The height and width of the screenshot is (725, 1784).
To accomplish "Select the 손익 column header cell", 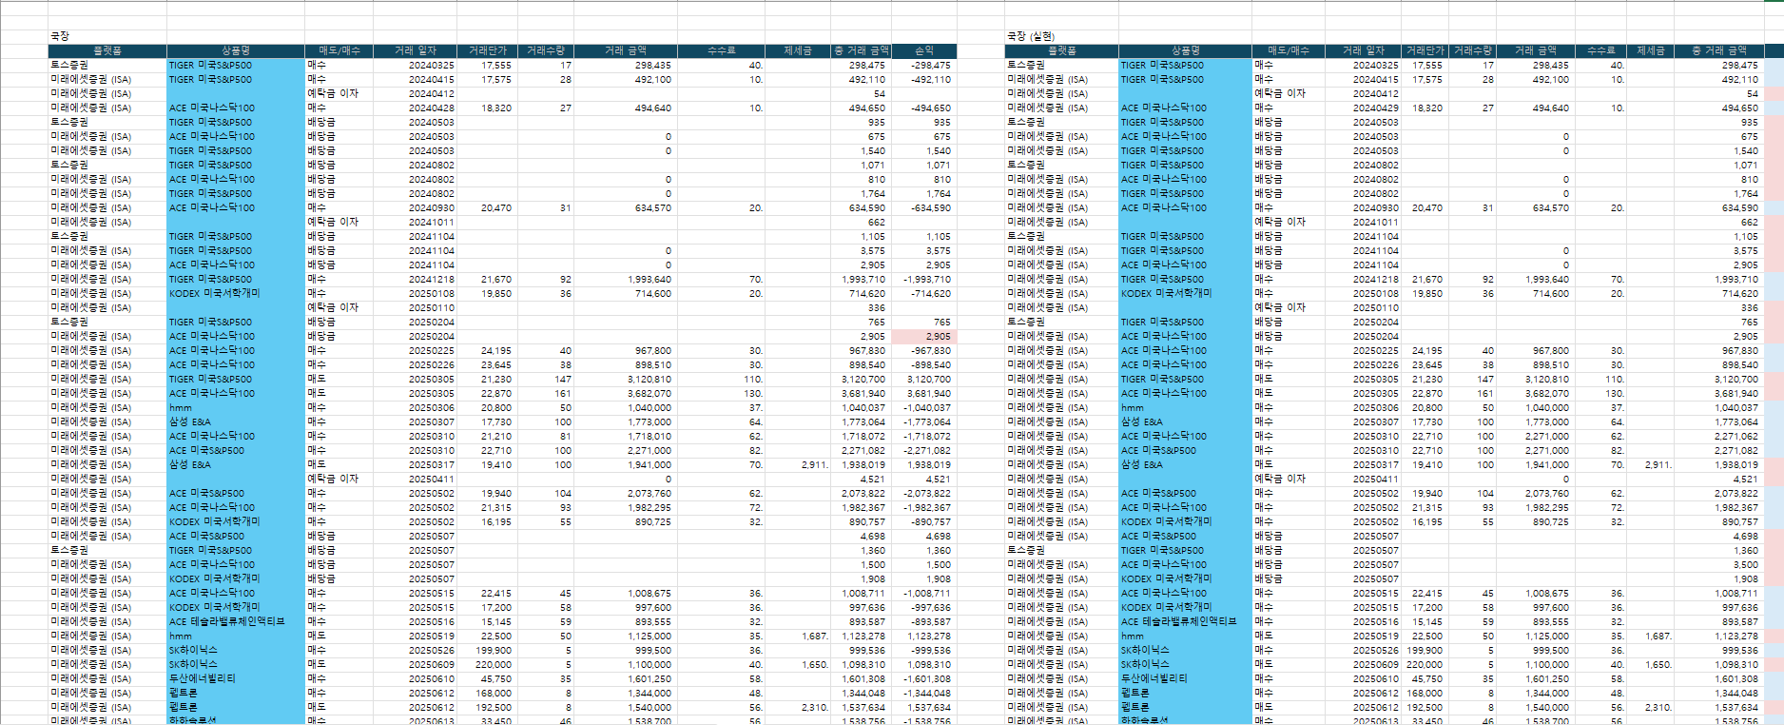I will click(x=923, y=50).
